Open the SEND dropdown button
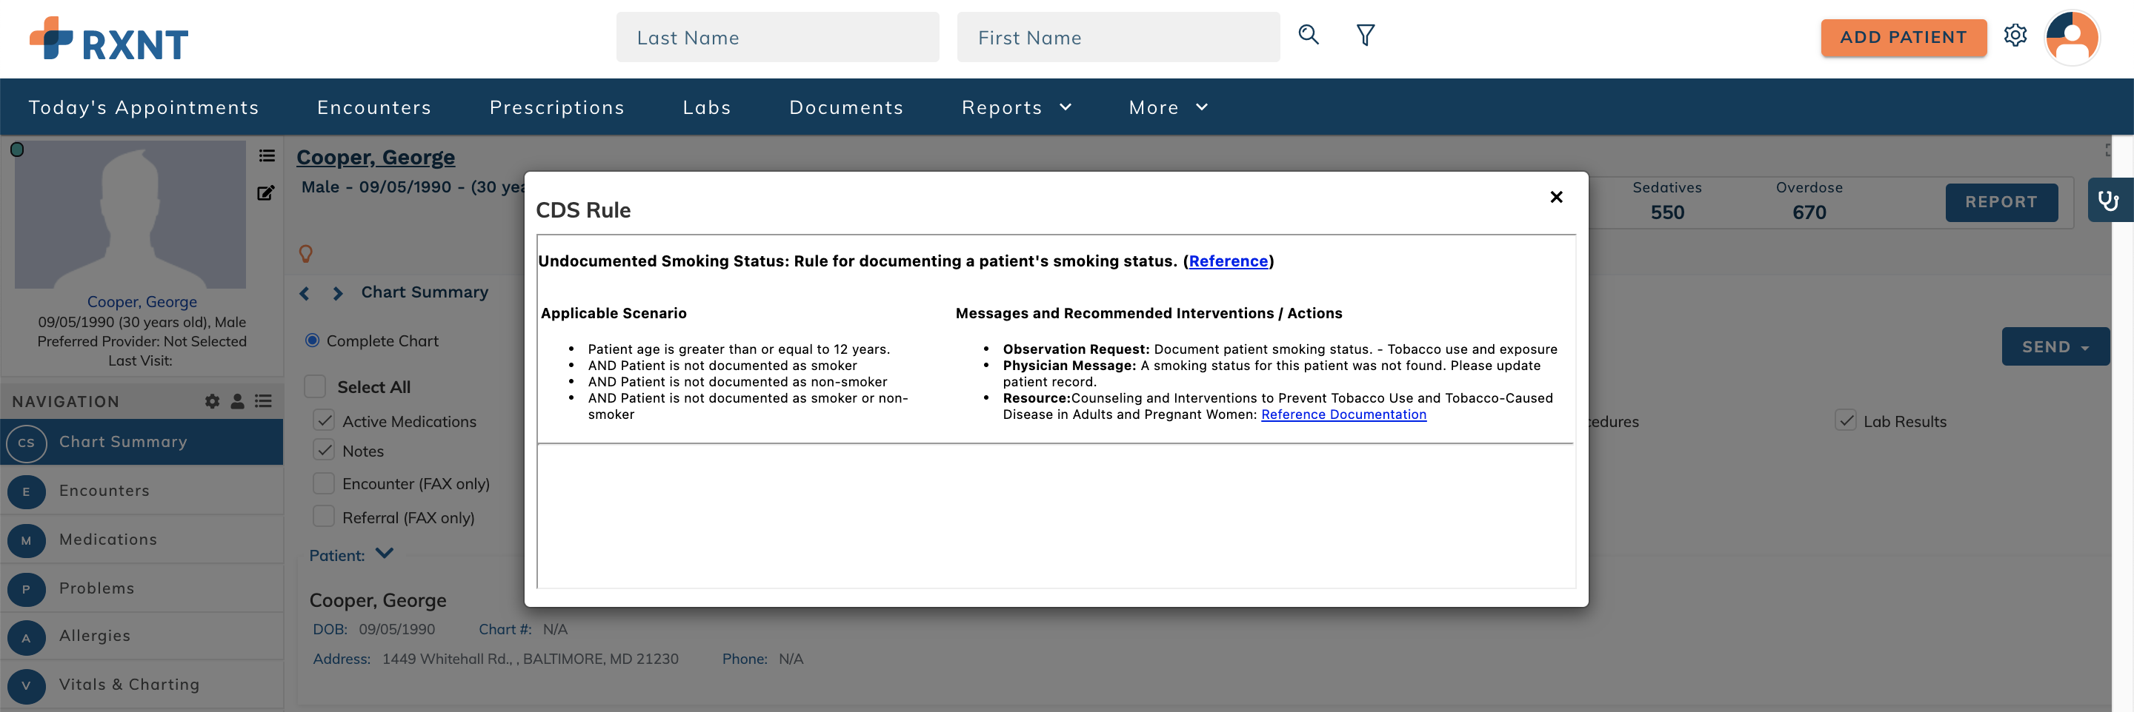Image resolution: width=2134 pixels, height=712 pixels. click(x=2055, y=347)
